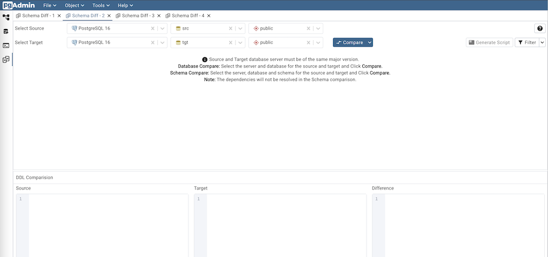Image resolution: width=548 pixels, height=257 pixels.
Task: Select the Schema Diff sidebar icon
Action: pyautogui.click(x=6, y=59)
